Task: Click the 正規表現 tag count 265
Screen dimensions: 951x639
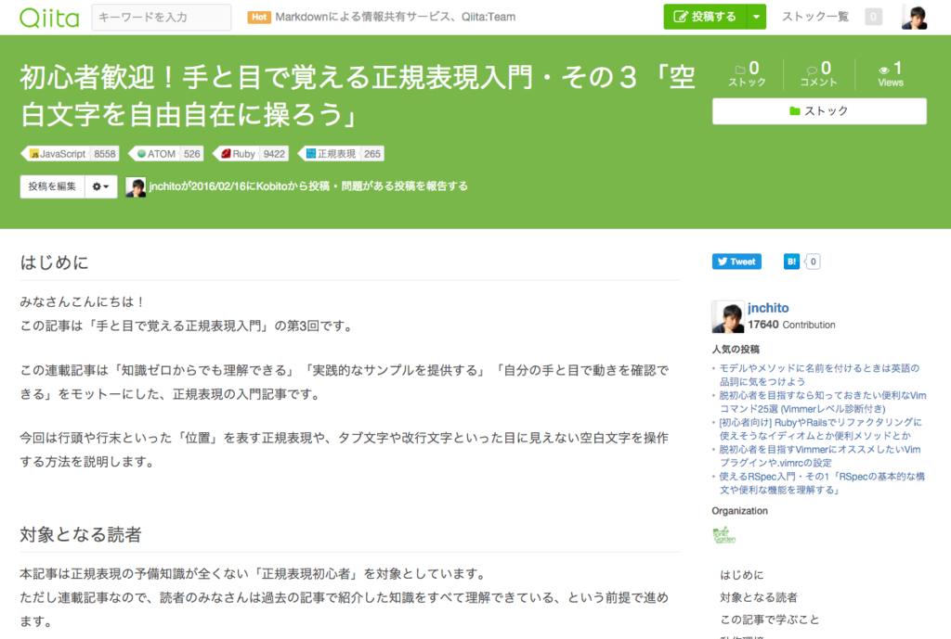Action: (372, 154)
